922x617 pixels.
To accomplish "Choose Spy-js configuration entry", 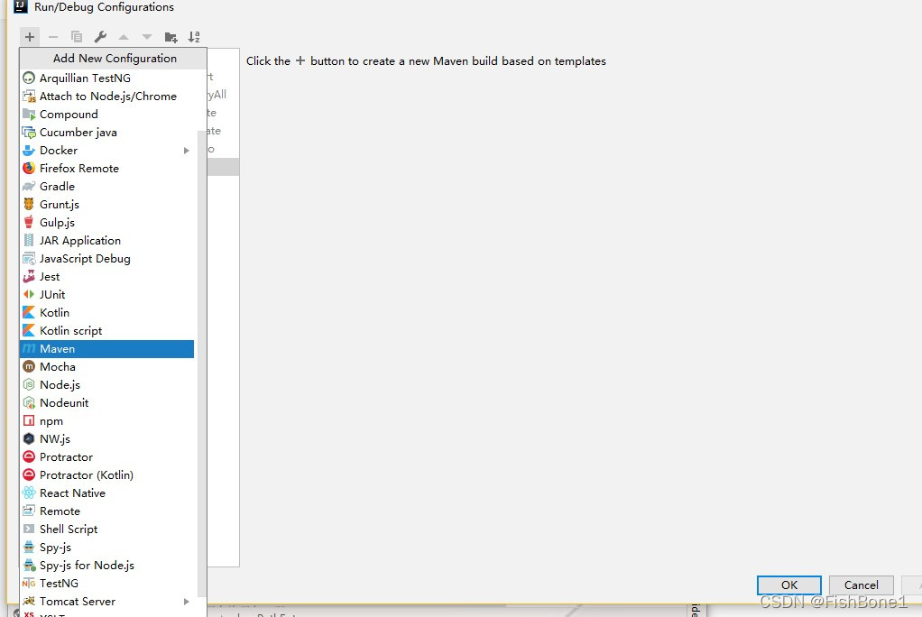I will point(107,547).
